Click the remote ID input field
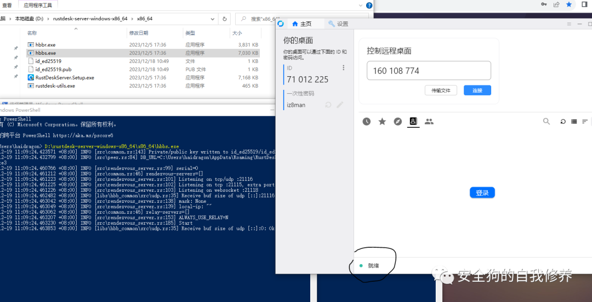Screen dimensions: 592x302 click(429, 71)
